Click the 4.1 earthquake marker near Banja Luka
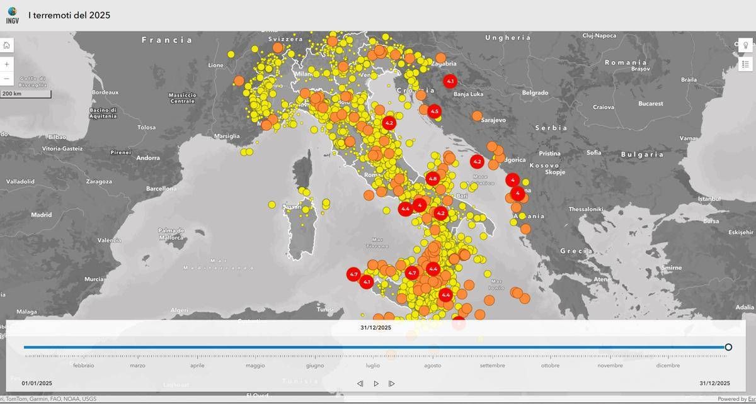The height and width of the screenshot is (404, 756). 450,81
